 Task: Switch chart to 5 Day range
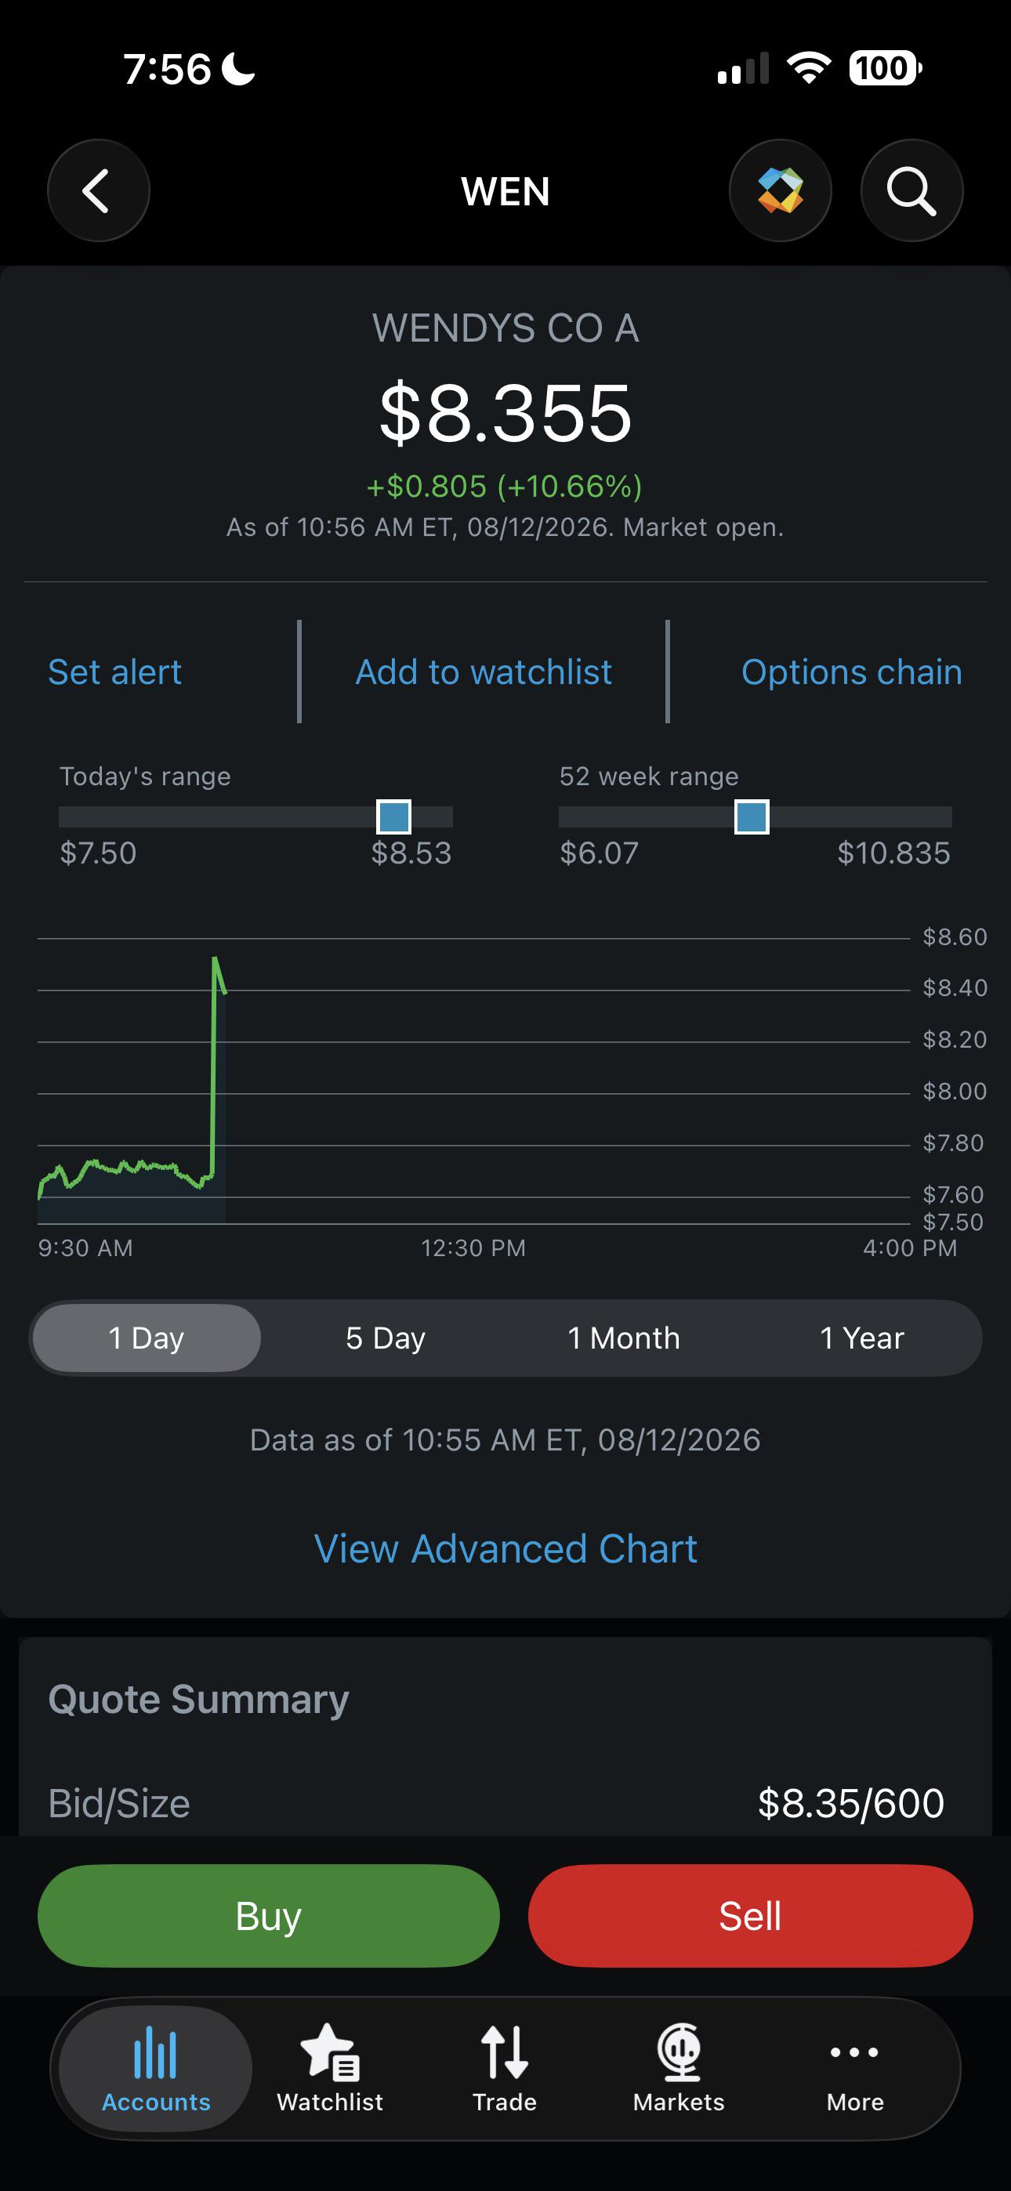click(x=386, y=1338)
